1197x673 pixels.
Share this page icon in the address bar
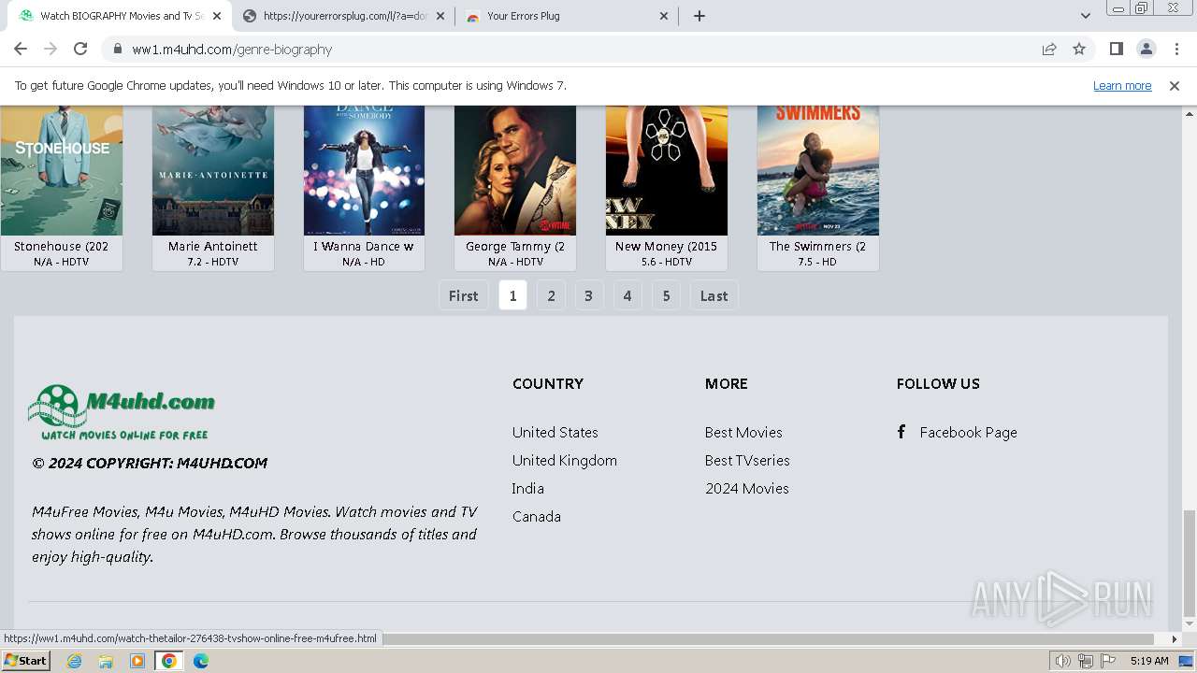coord(1049,49)
